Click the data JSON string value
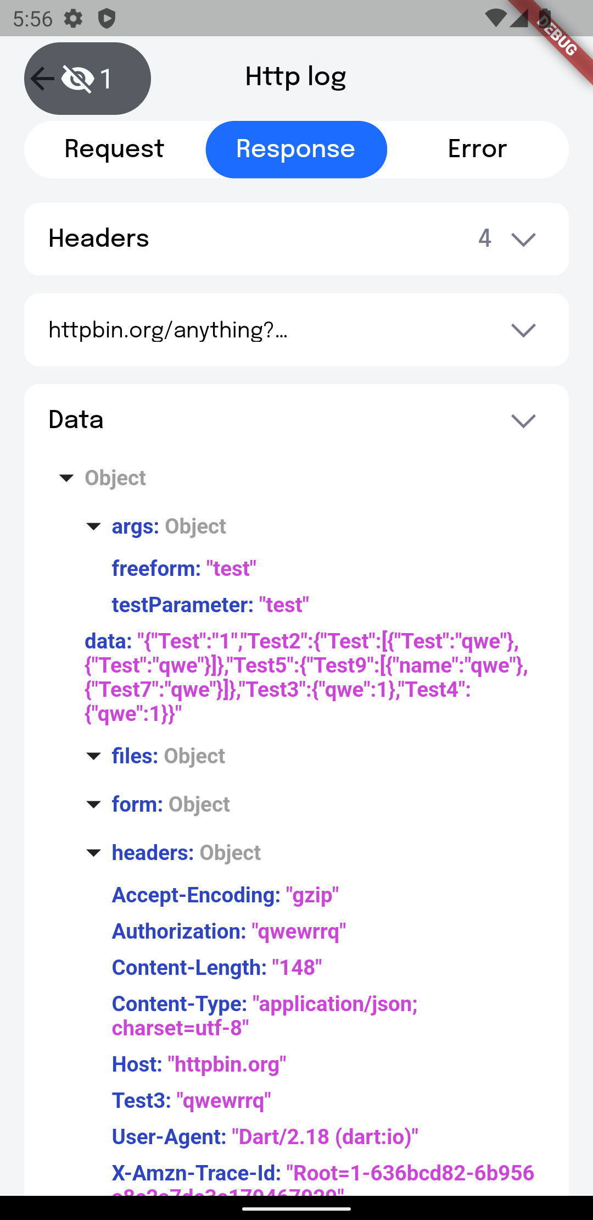 [306, 677]
